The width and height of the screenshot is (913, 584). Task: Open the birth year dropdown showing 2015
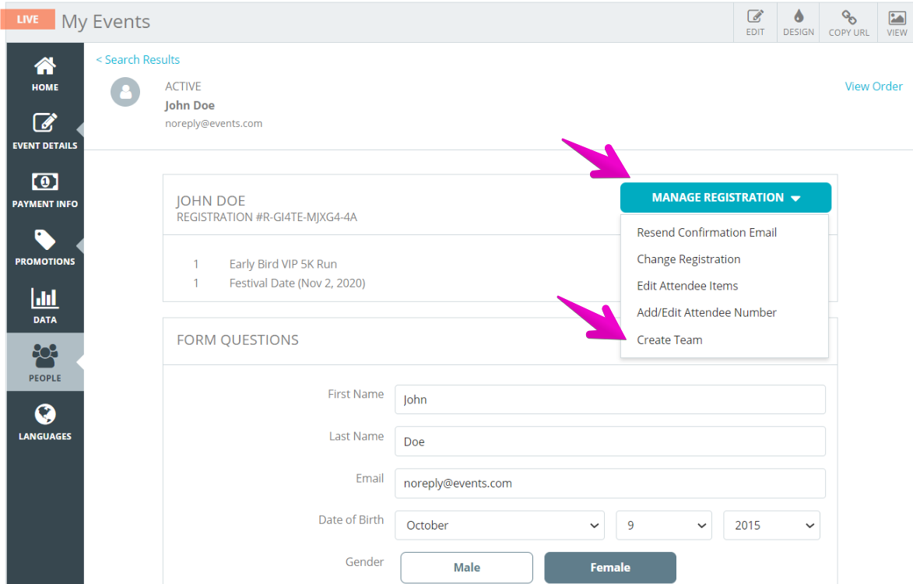point(771,525)
